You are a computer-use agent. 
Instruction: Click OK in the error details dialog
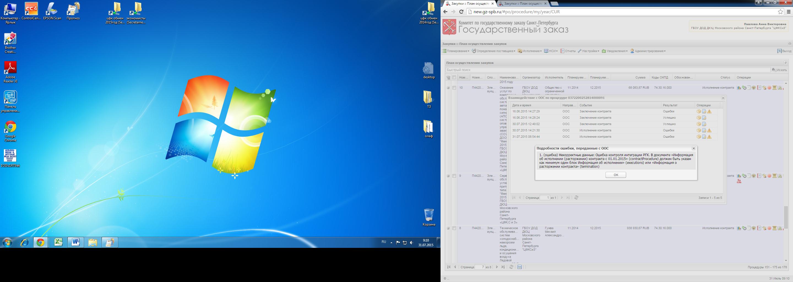(615, 175)
